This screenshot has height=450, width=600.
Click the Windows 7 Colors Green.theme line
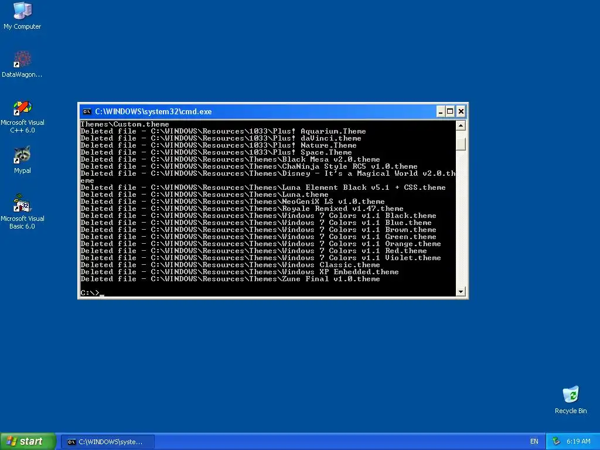(x=258, y=237)
